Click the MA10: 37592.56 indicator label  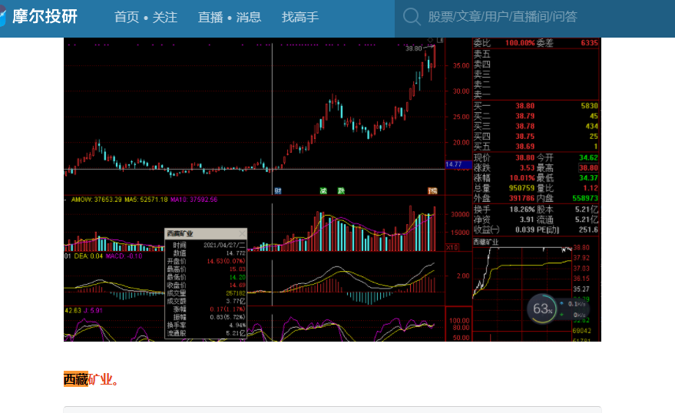tap(194, 200)
